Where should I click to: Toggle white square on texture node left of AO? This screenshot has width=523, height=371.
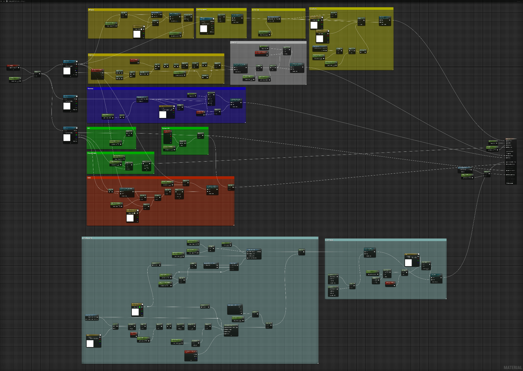pos(77,128)
